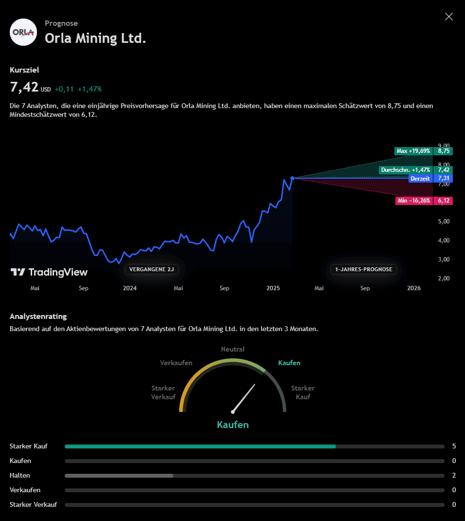This screenshot has height=521, width=465.
Task: Click the Verkaufen label beside the gauge
Action: (x=176, y=363)
